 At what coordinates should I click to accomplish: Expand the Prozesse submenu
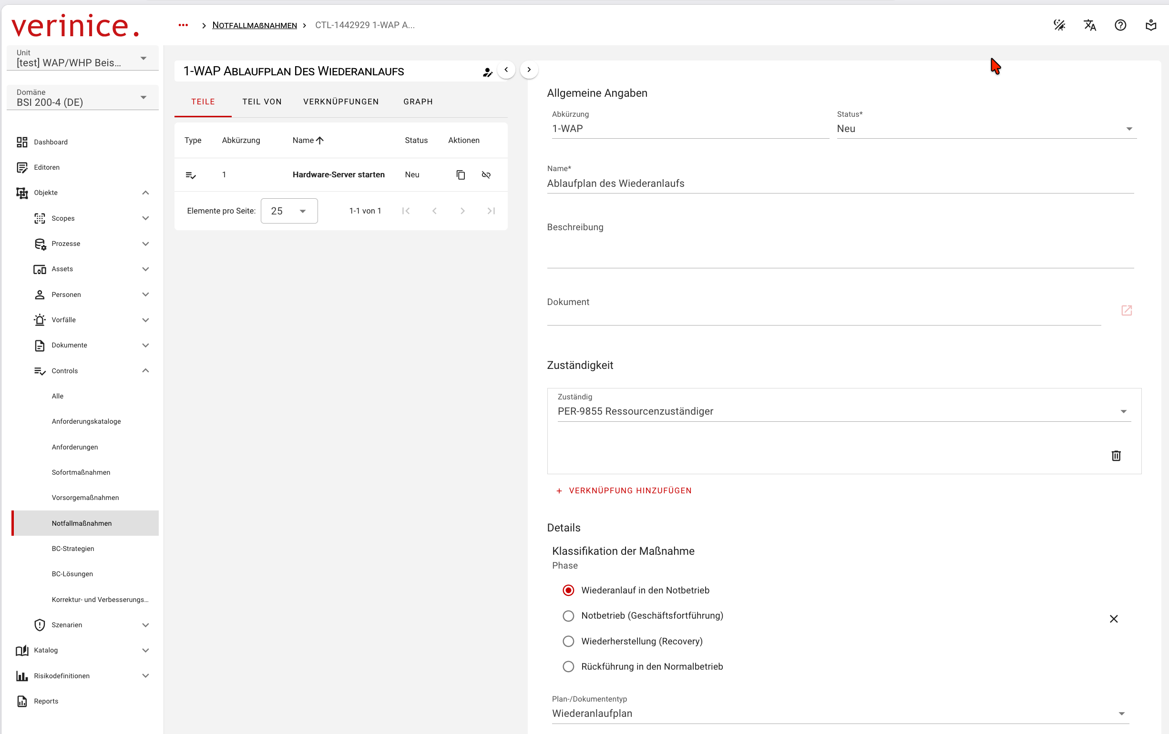click(x=145, y=244)
